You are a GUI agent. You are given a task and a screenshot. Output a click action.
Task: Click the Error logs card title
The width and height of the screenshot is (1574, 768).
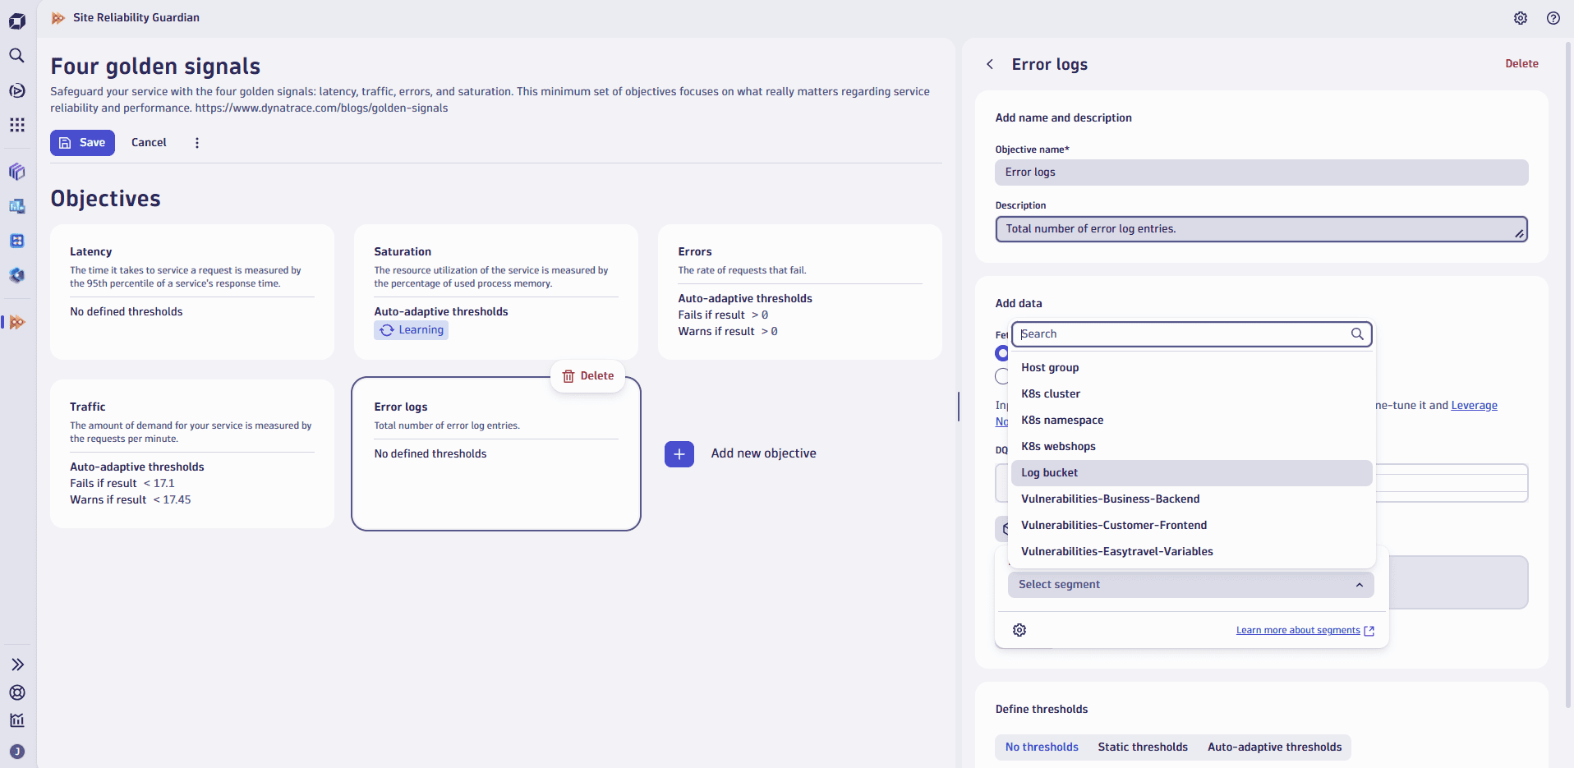[x=401, y=407]
